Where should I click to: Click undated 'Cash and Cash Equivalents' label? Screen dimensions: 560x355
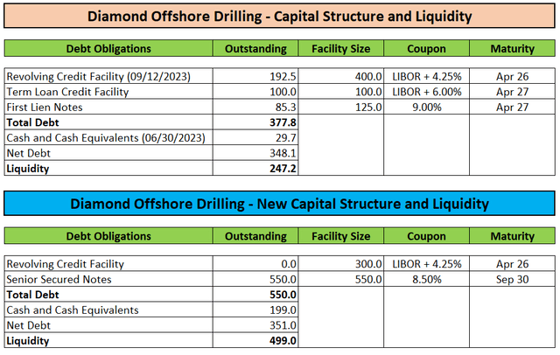73,310
